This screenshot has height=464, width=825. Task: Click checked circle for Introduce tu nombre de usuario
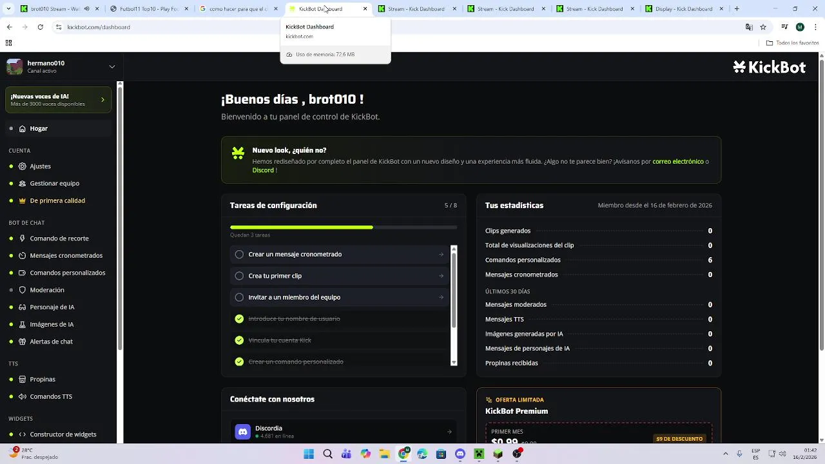tap(239, 319)
